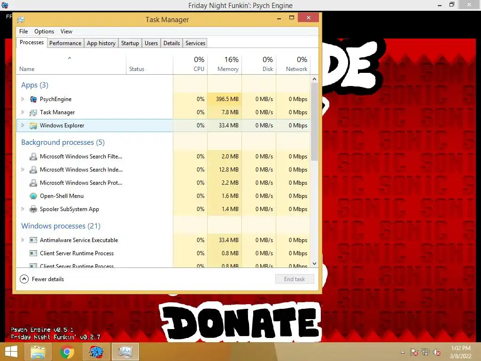481x361 pixels.
Task: Click the Antimalware Service Executable icon
Action: click(x=33, y=240)
